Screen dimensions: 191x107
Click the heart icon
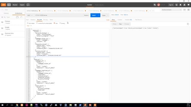click(188, 5)
